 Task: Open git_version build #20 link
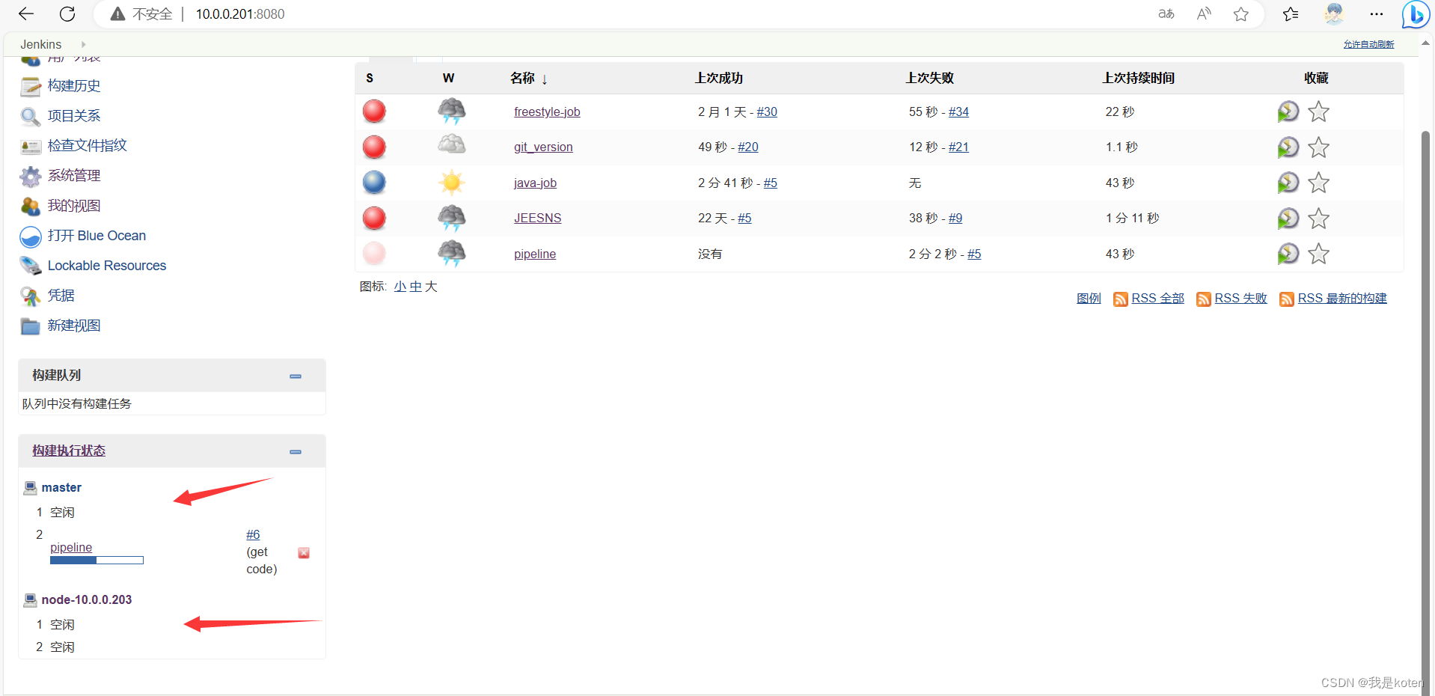coord(748,147)
